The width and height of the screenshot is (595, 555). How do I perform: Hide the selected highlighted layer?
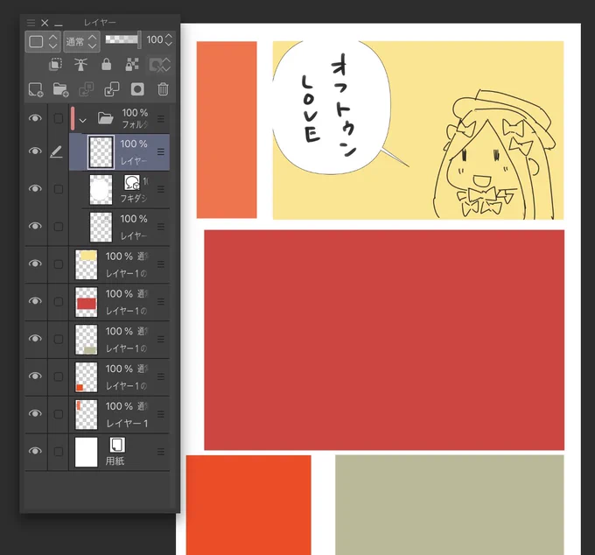click(x=35, y=151)
